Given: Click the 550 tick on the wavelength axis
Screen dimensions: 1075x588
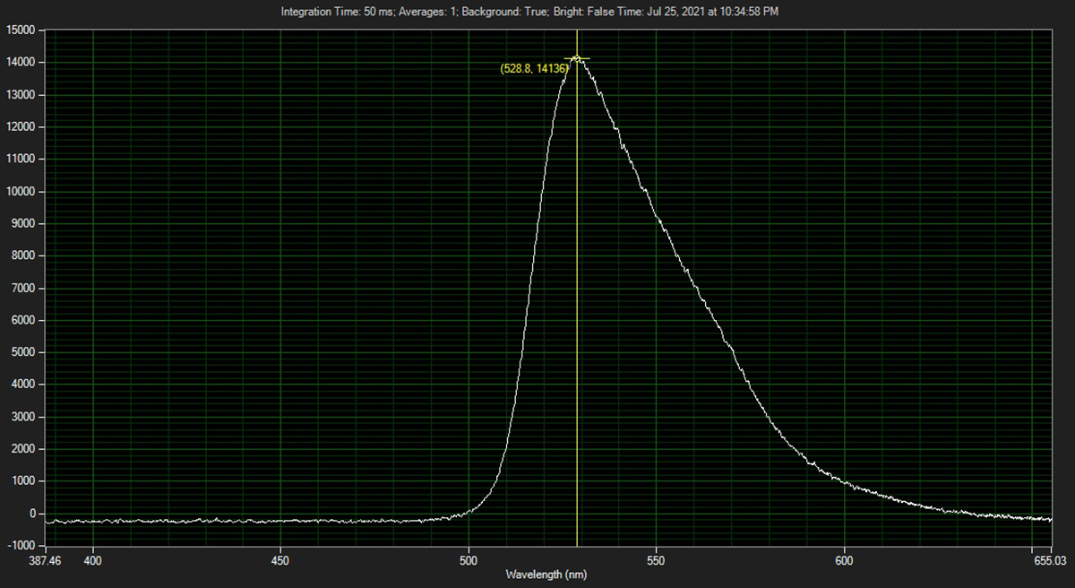Looking at the screenshot, I should click(x=657, y=560).
